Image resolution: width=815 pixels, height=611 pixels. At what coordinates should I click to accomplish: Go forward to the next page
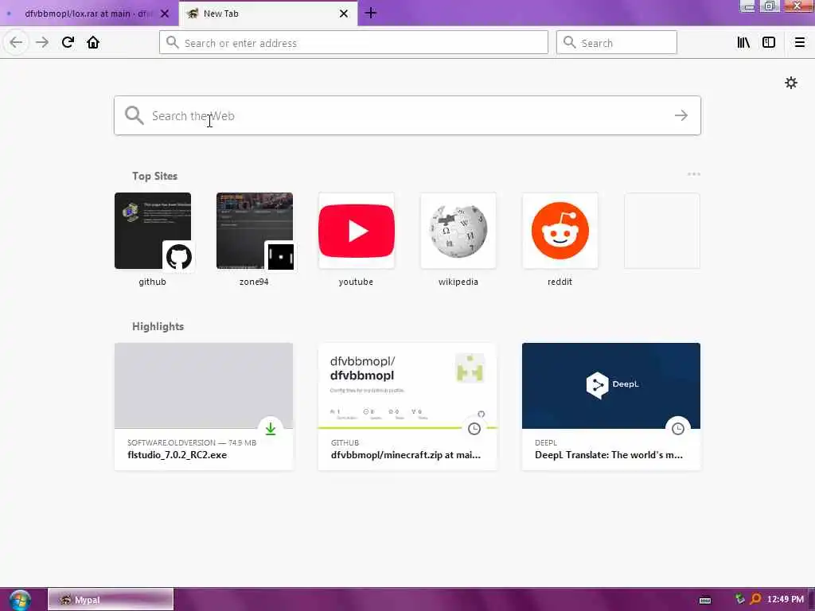pos(42,43)
